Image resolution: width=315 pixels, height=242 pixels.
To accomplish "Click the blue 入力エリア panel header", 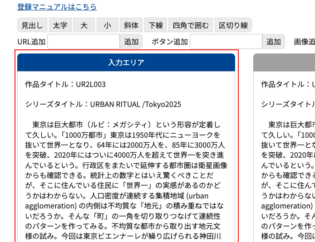I will pos(126,63).
